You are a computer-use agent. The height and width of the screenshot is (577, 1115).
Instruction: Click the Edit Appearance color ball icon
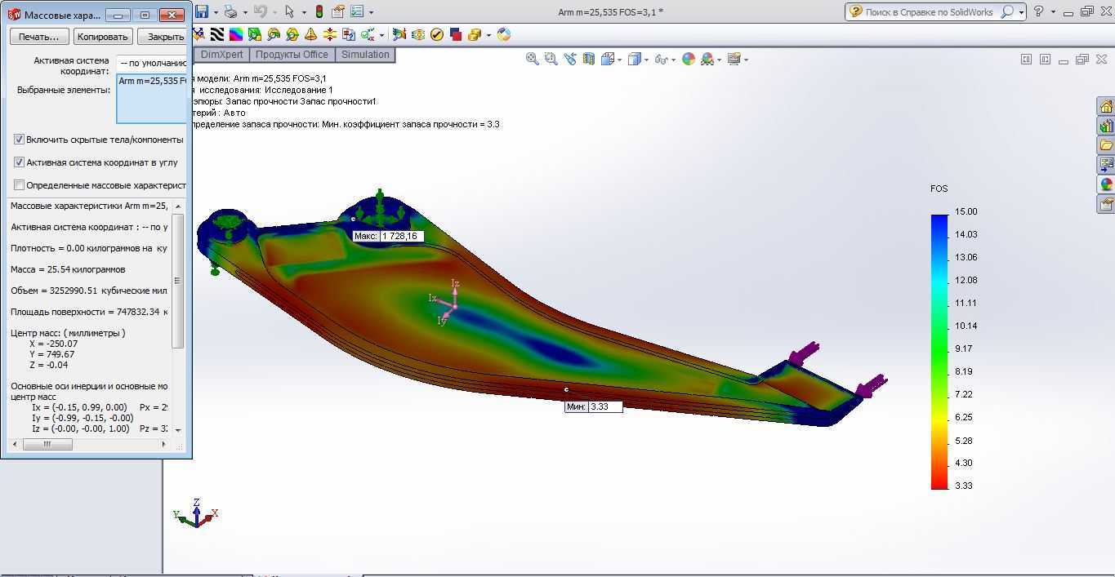pyautogui.click(x=689, y=59)
